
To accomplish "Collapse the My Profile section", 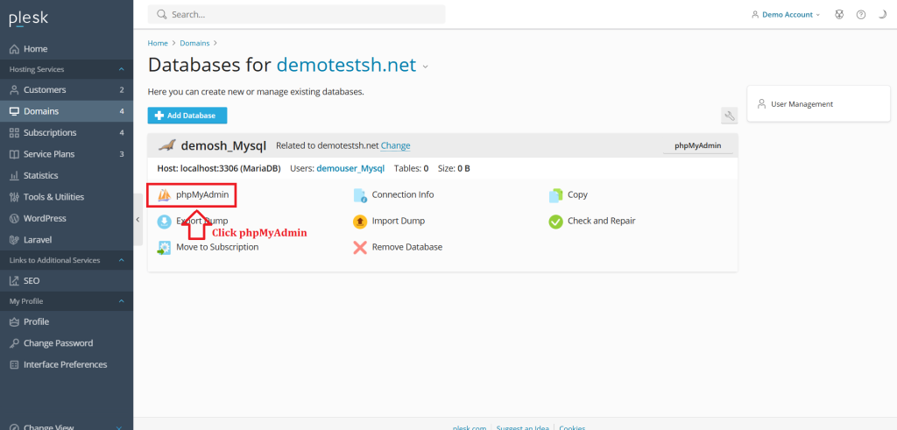I will (121, 301).
